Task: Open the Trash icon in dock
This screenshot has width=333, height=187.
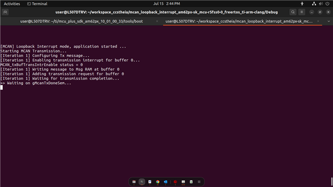Action: coord(191,182)
